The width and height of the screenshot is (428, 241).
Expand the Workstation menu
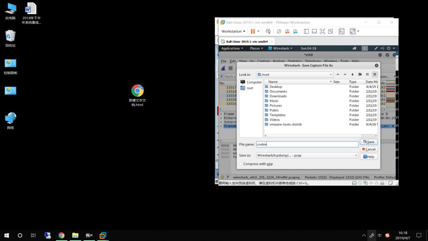point(233,31)
